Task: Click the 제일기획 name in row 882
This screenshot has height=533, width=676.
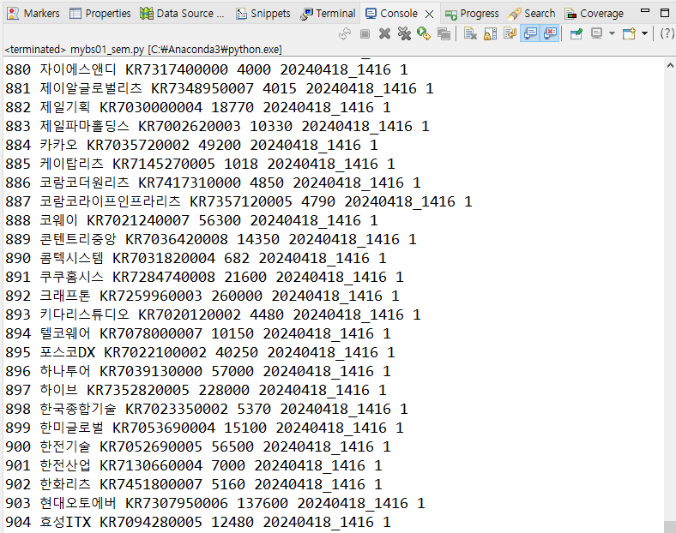Action: 64,107
